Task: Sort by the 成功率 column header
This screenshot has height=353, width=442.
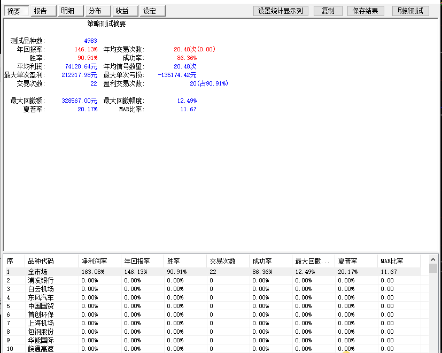Action: click(x=271, y=261)
